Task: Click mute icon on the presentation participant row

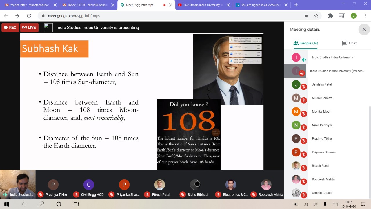Action: pos(302,73)
